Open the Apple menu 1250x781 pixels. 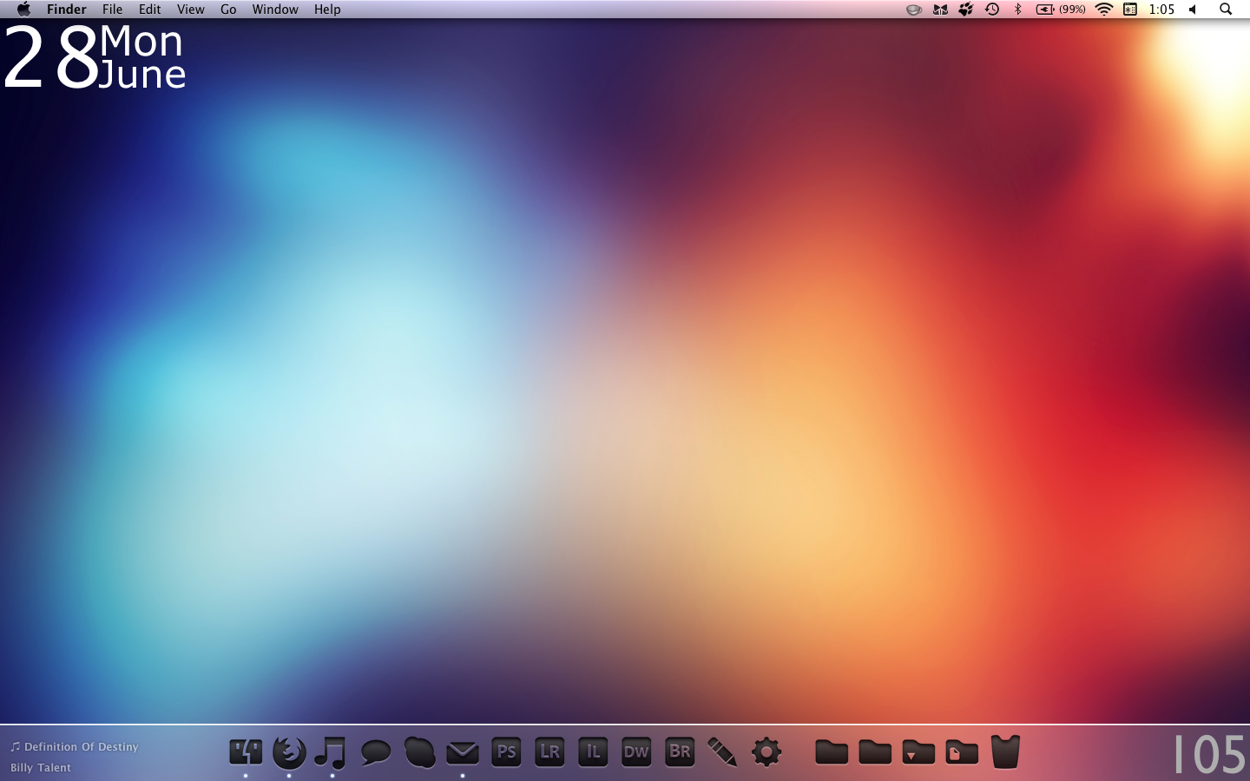pyautogui.click(x=23, y=10)
